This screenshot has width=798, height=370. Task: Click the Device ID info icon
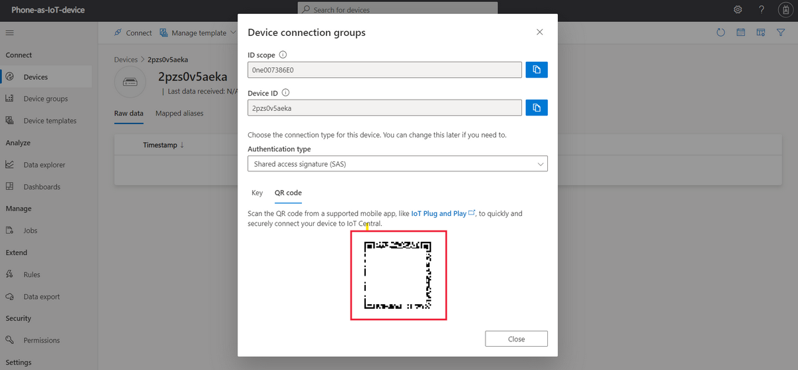tap(285, 93)
